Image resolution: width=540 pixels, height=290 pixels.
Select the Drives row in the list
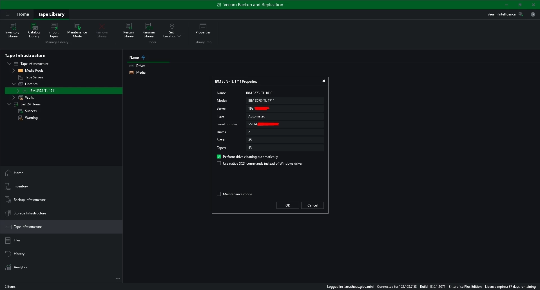click(x=141, y=66)
